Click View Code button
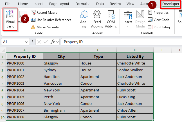182x122 pixels. [159, 20]
